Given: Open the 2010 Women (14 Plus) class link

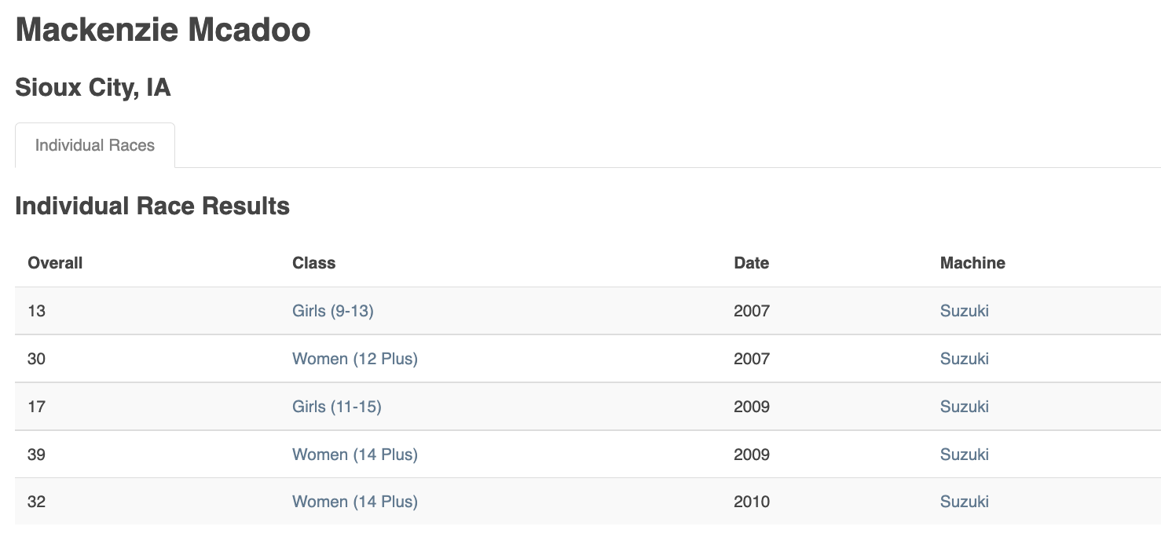Looking at the screenshot, I should 355,502.
